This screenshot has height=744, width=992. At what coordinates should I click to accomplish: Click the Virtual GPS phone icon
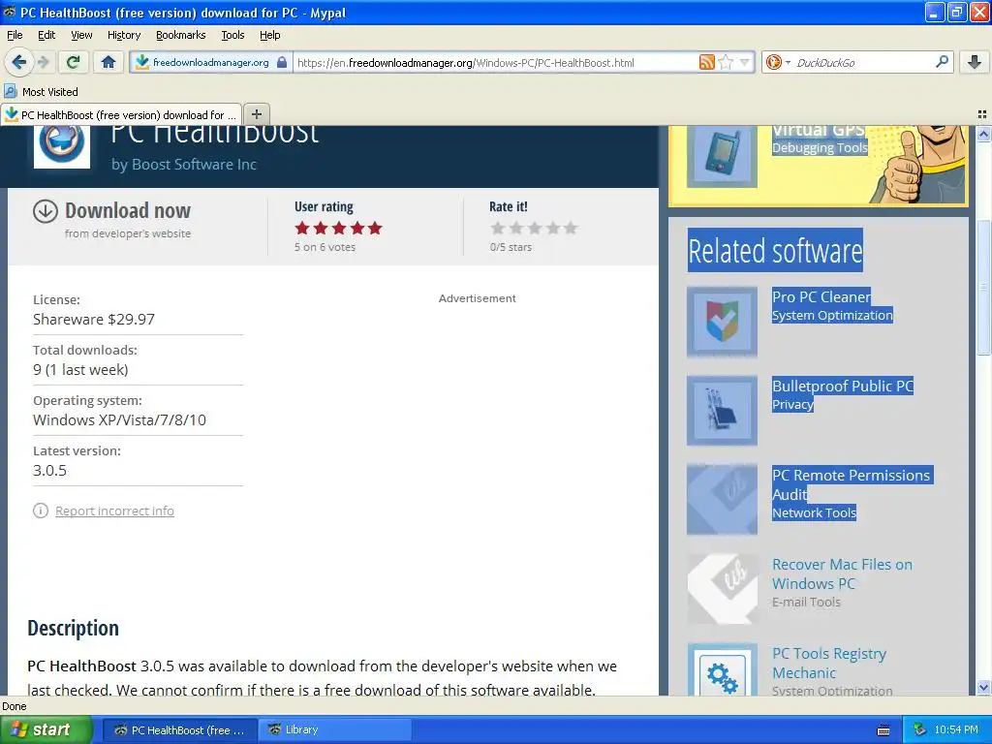click(x=722, y=156)
